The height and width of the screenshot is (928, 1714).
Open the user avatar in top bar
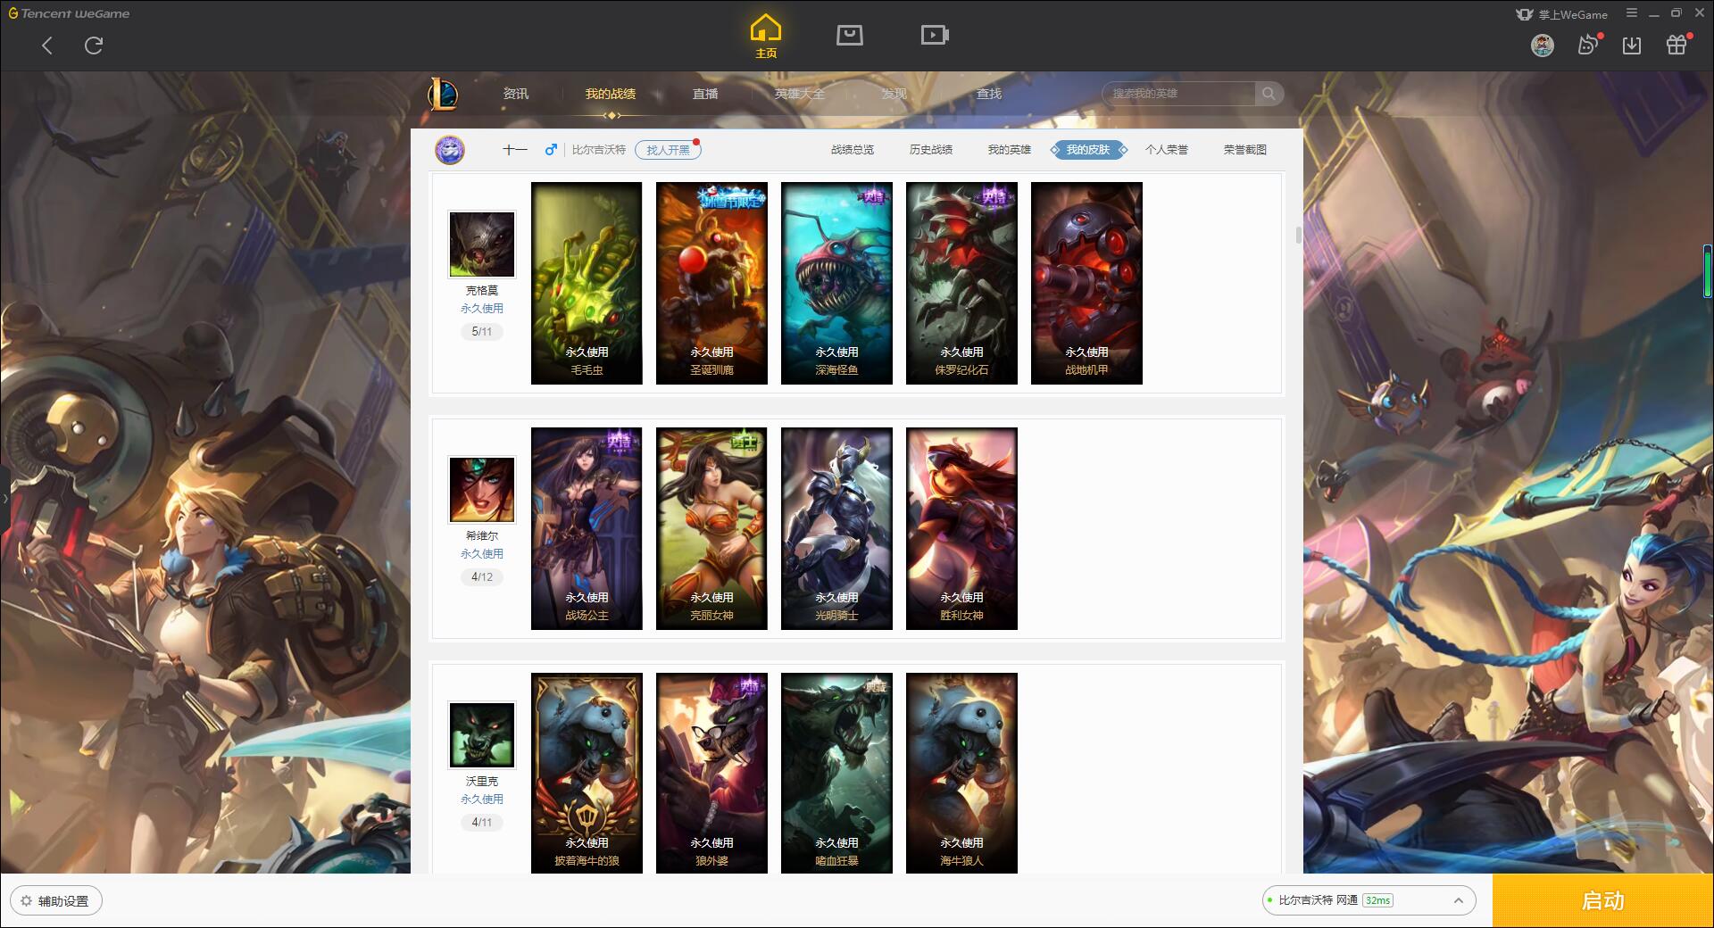(x=1543, y=46)
